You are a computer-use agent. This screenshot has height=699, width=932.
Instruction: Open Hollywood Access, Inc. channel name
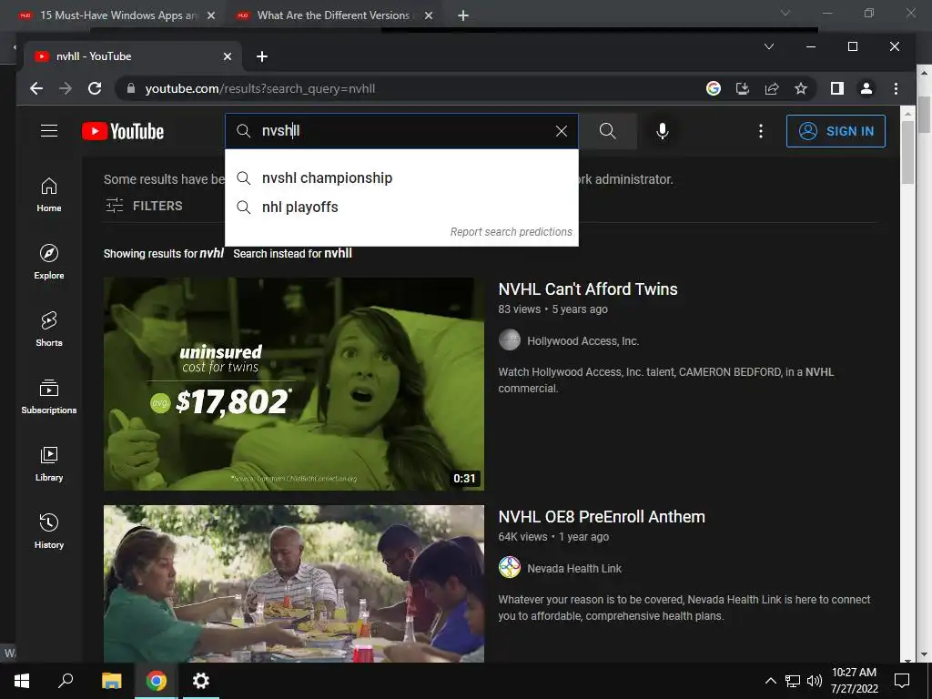coord(583,341)
